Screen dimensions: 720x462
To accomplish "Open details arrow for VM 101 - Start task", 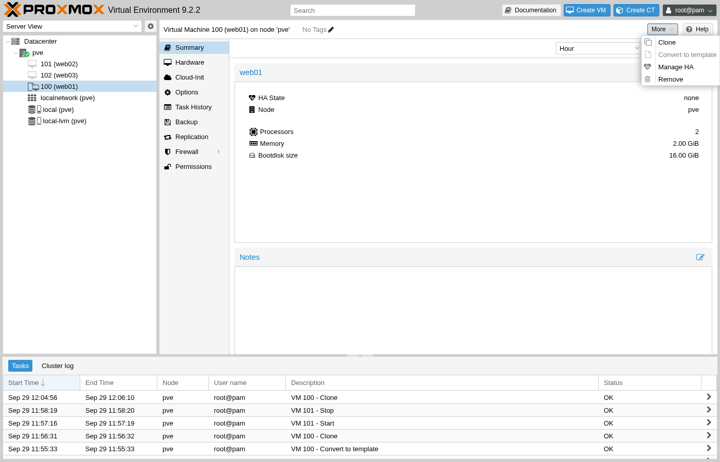I will (x=709, y=422).
